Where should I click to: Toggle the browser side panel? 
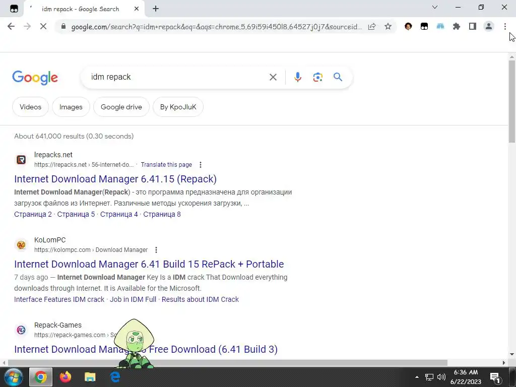[473, 26]
